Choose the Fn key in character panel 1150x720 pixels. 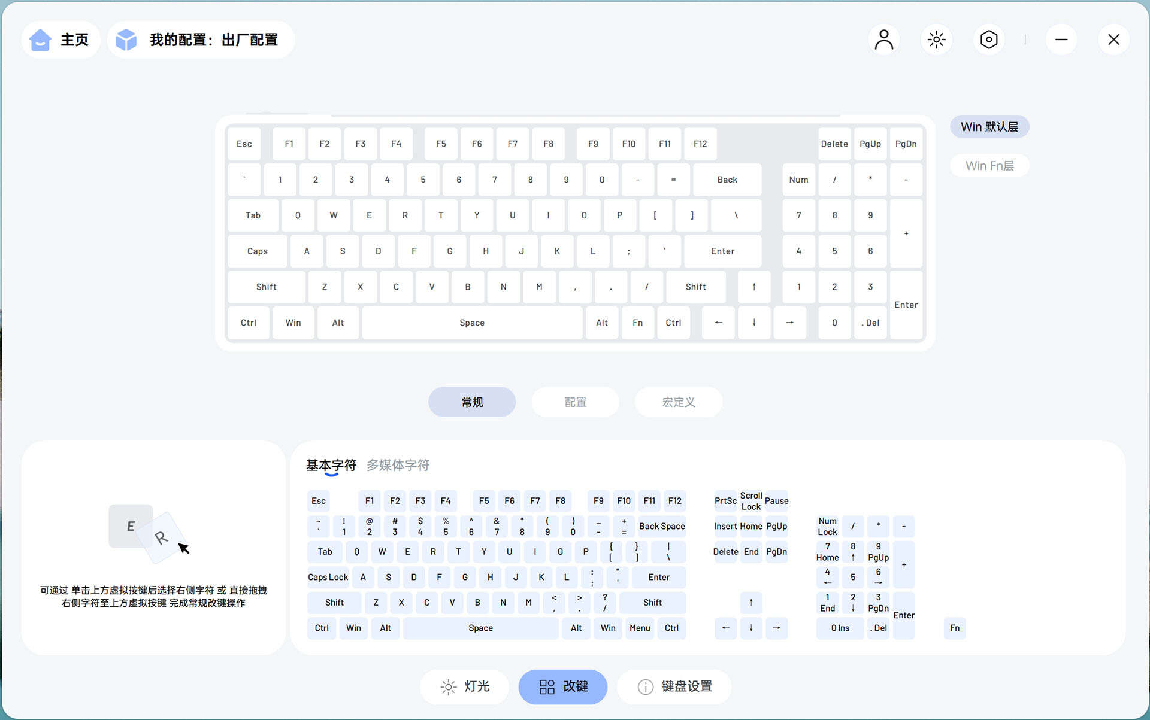[954, 628]
